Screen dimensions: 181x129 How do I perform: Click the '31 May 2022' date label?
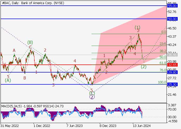point(10,126)
